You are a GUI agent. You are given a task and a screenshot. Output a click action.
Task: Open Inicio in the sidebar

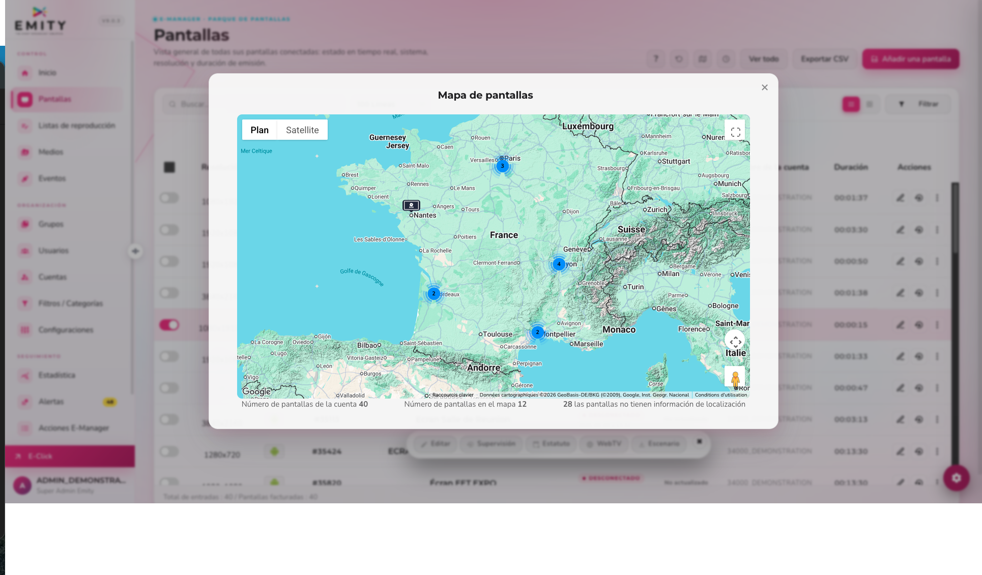coord(66,73)
